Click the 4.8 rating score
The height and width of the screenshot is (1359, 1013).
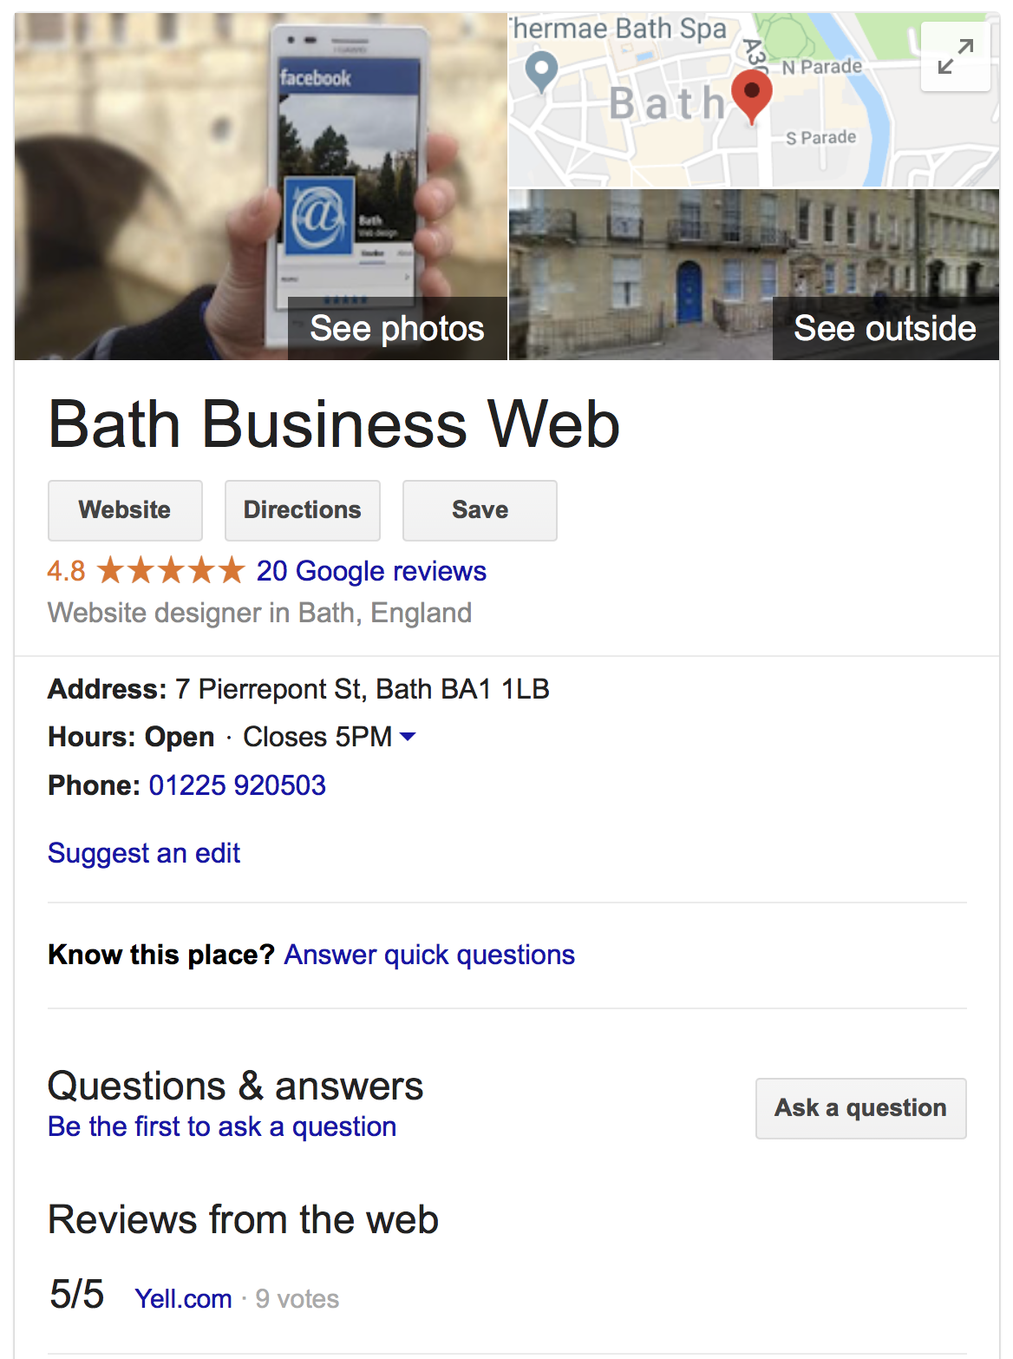66,571
